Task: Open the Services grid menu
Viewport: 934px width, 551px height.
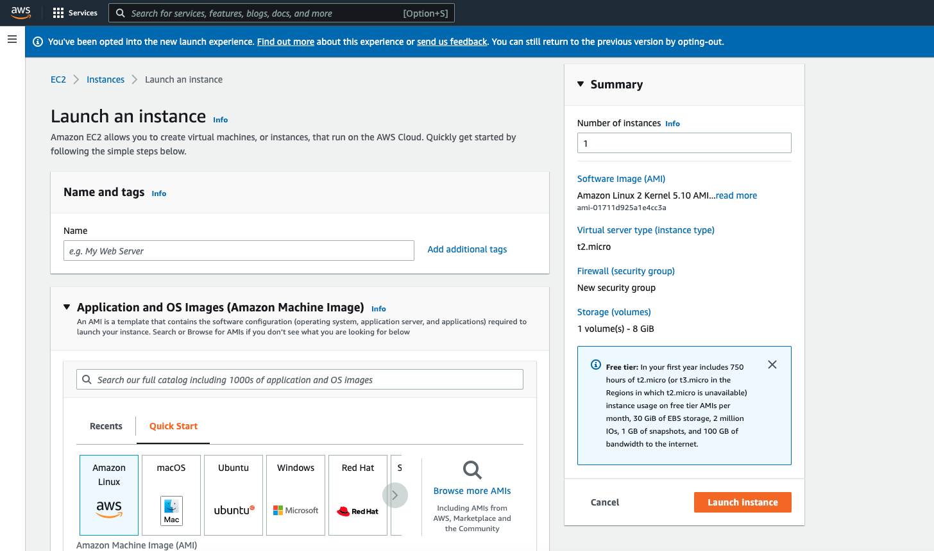Action: [58, 13]
